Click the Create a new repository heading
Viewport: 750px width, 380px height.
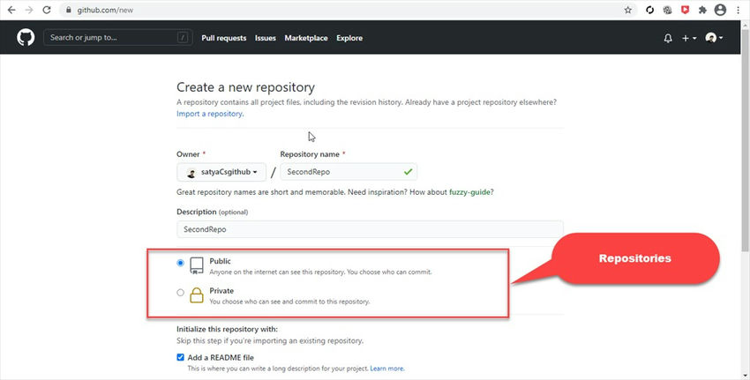click(x=245, y=87)
